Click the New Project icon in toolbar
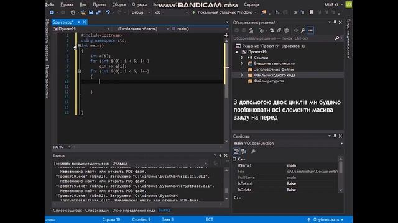Screen dimensions: 398x223 click(x=73, y=12)
